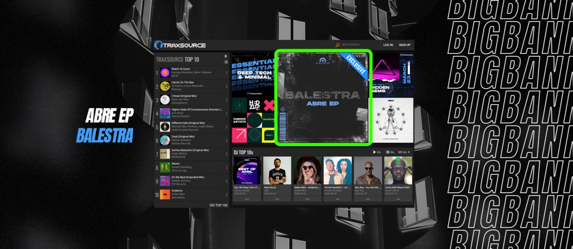This screenshot has height=249, width=573.
Task: Open Higher State Of Consciousness artwork
Action: click(x=165, y=113)
